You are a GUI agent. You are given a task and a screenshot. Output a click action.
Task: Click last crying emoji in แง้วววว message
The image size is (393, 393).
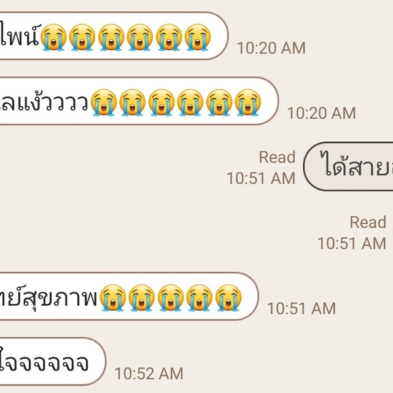pos(248,103)
